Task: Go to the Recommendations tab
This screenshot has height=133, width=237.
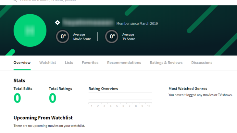Action: 124,63
